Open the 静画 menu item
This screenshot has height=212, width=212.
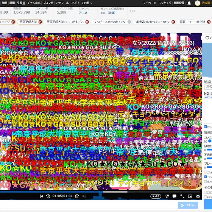click(12, 3)
